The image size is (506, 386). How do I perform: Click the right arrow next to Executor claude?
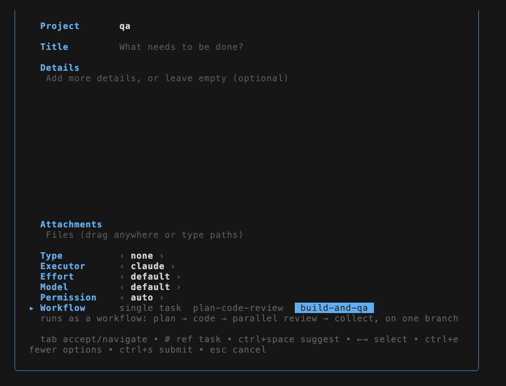point(173,266)
